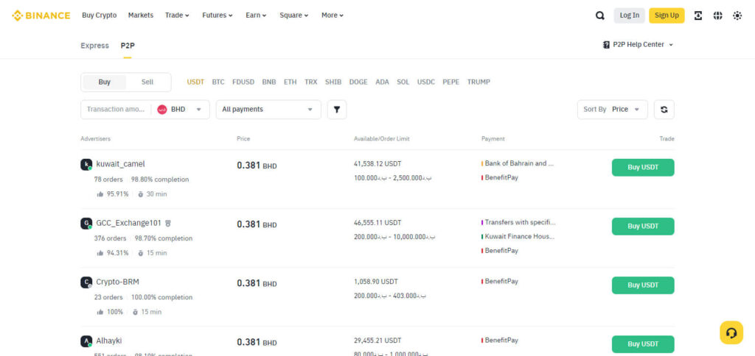Select the Sell toggle option
This screenshot has width=755, height=356.
(147, 82)
